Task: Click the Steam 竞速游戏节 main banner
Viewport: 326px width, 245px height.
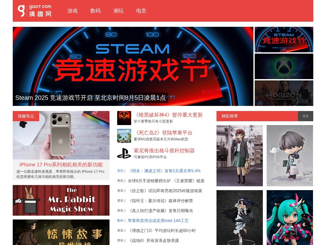Action: [133, 66]
